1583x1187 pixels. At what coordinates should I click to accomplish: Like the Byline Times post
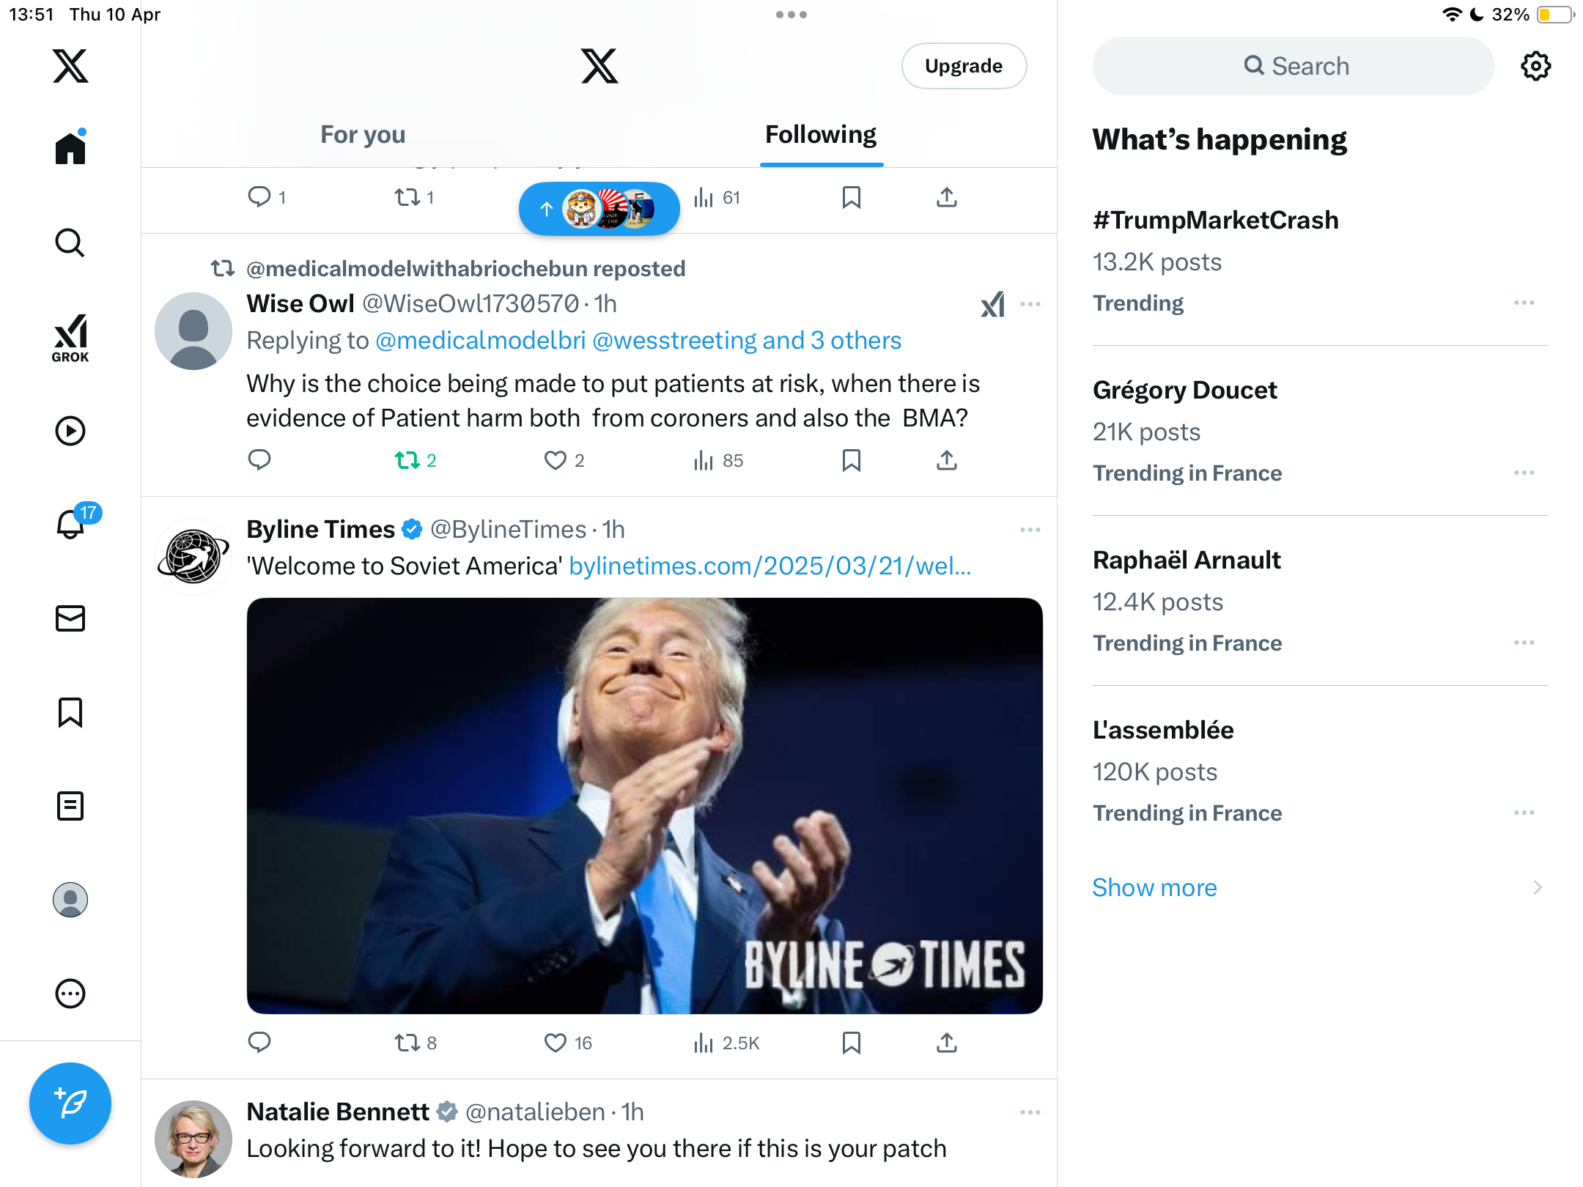tap(556, 1043)
